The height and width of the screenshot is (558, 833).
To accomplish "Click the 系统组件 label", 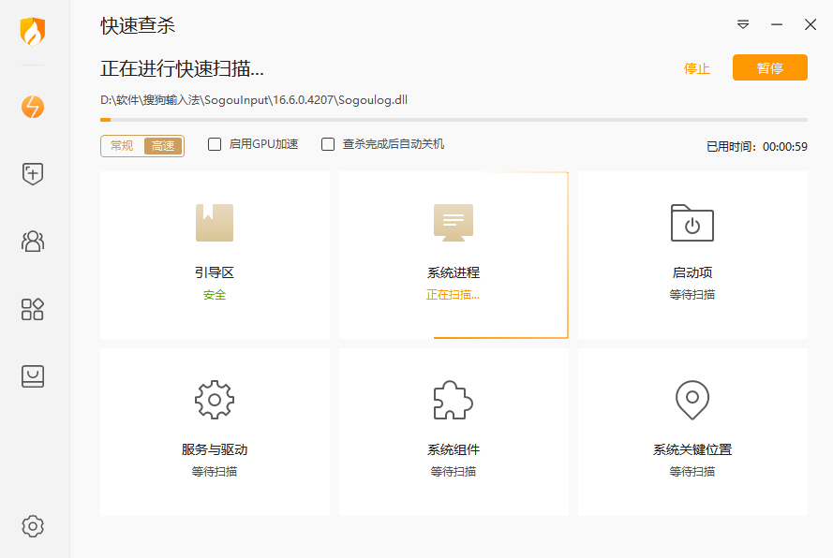I will (x=454, y=449).
